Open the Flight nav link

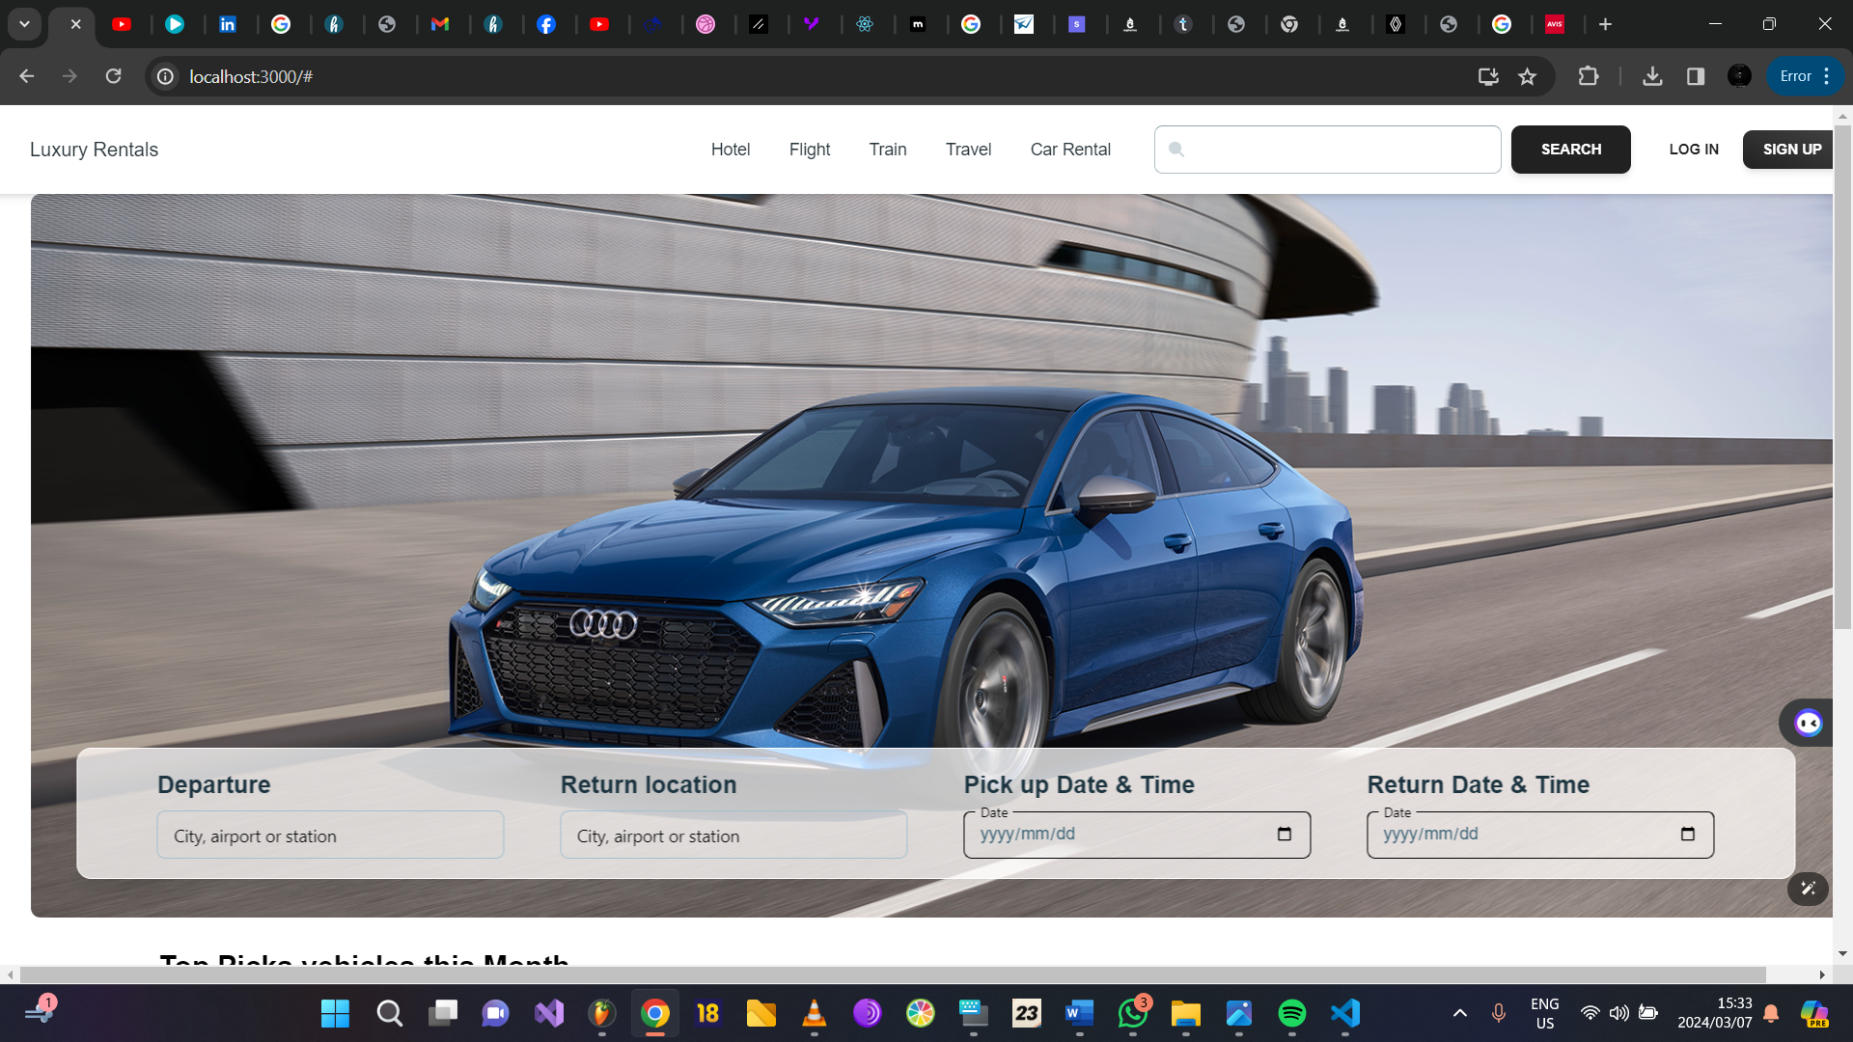(809, 150)
